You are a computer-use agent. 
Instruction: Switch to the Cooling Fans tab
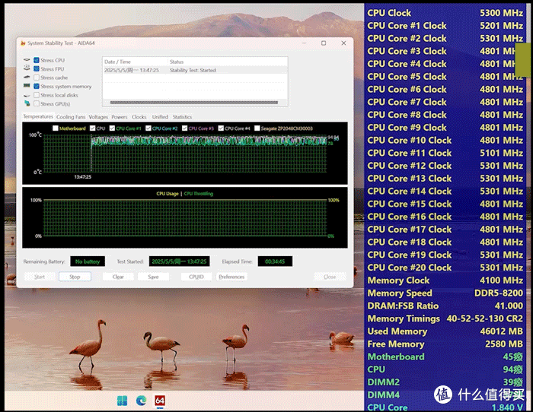[x=71, y=117]
